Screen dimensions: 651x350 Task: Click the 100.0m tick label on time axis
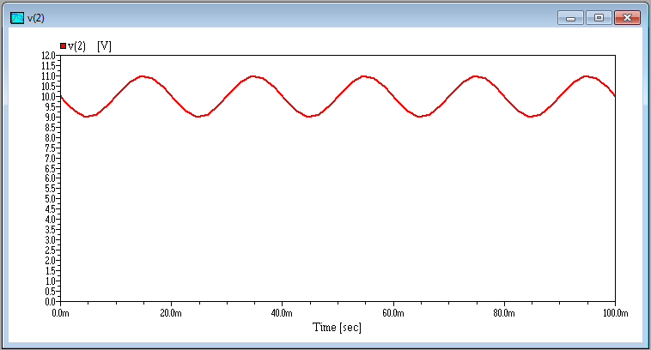pos(615,313)
